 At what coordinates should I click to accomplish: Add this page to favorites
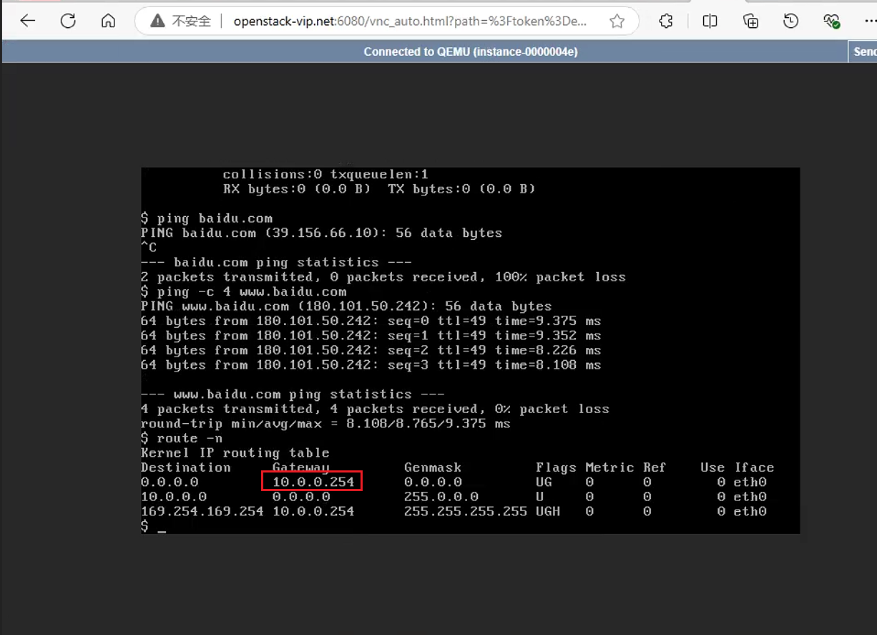(x=617, y=21)
